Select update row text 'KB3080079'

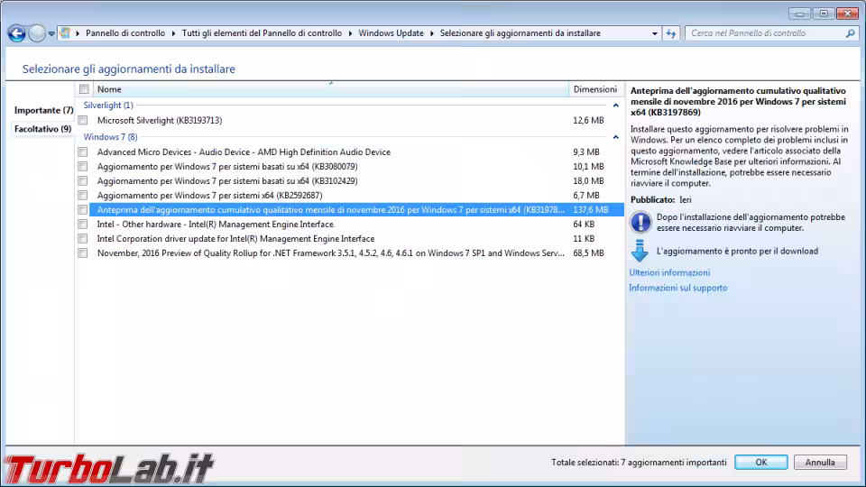227,166
